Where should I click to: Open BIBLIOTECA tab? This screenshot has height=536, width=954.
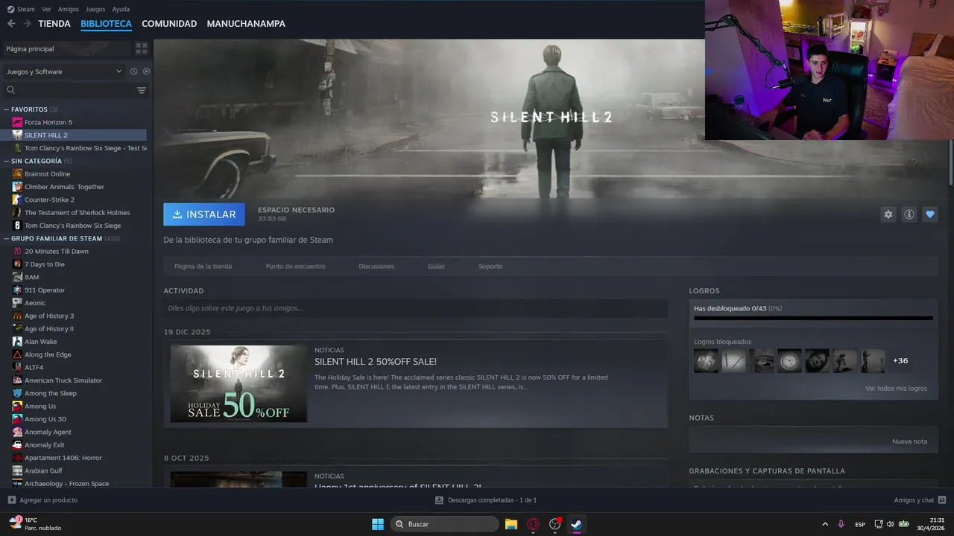click(106, 24)
